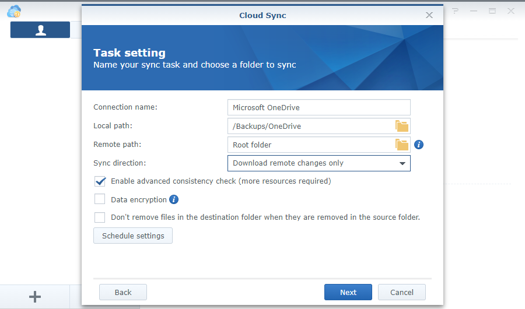Viewport: 525px width, 309px height.
Task: Browse for Local path folder
Action: coord(402,126)
